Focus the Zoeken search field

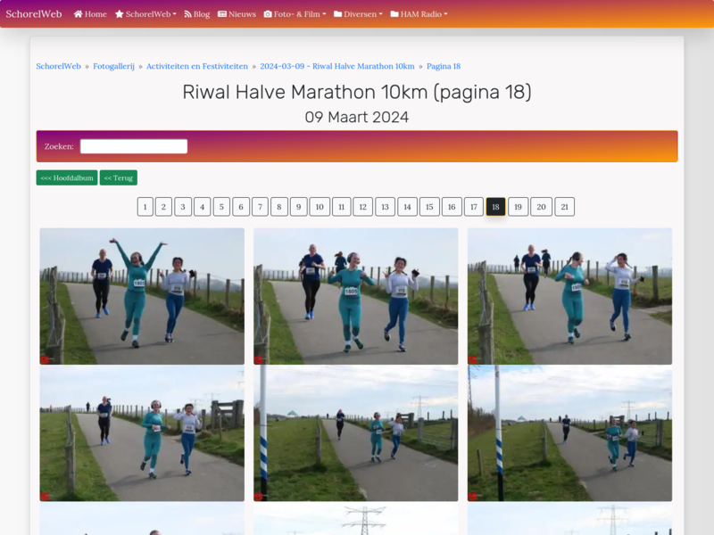tap(134, 146)
